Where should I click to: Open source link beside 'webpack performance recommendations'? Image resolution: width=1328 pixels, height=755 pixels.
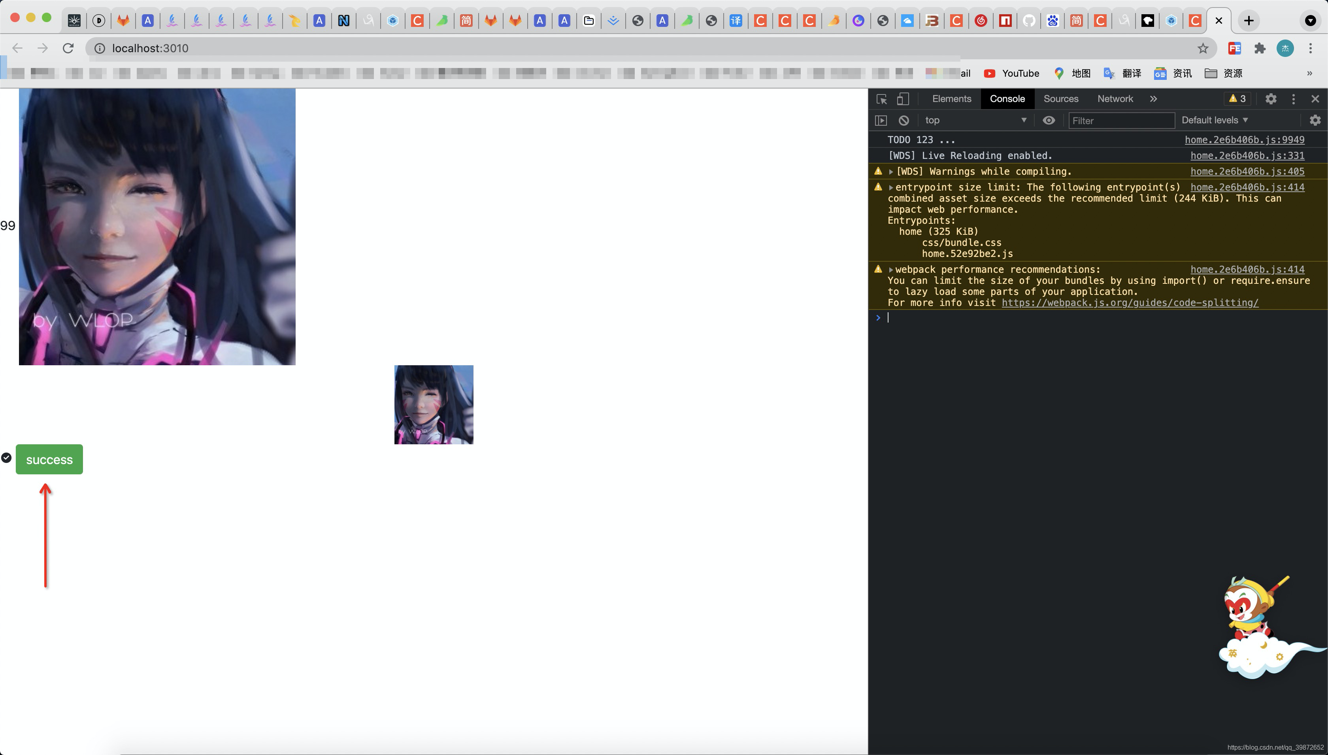point(1247,270)
